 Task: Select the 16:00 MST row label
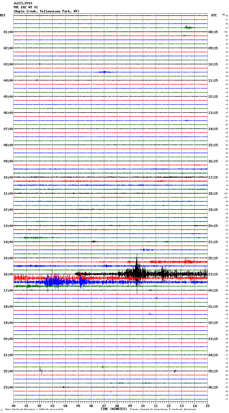pos(8,274)
